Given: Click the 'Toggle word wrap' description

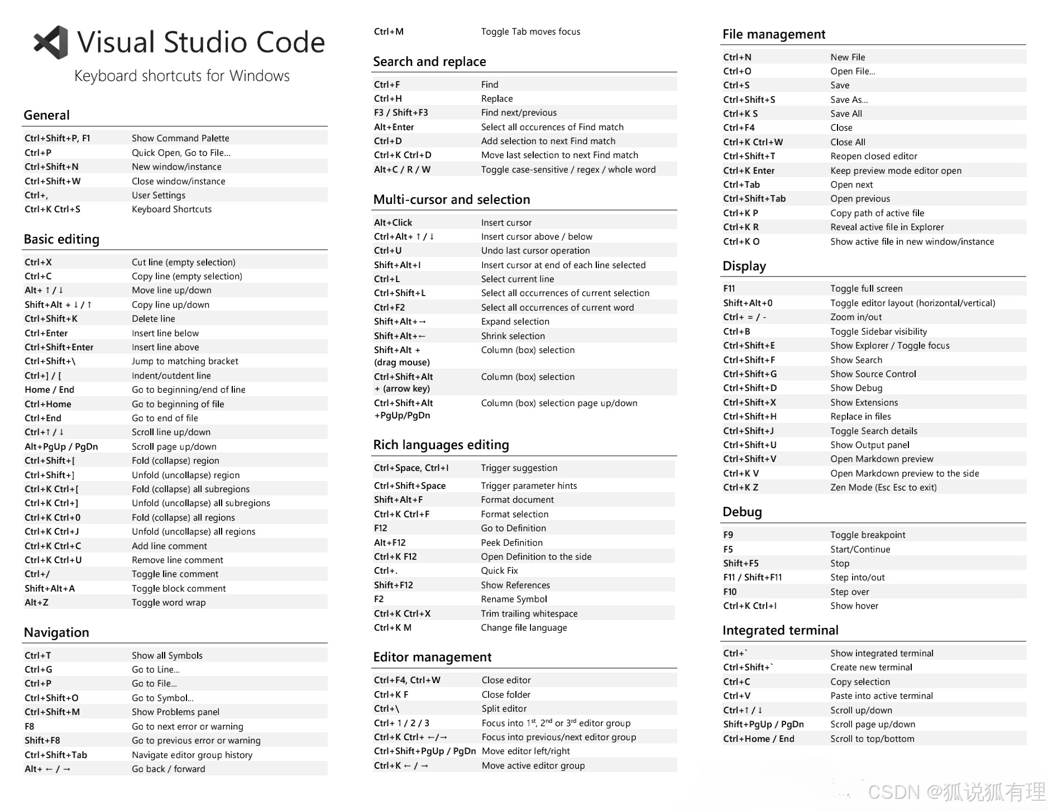Looking at the screenshot, I should [x=169, y=602].
